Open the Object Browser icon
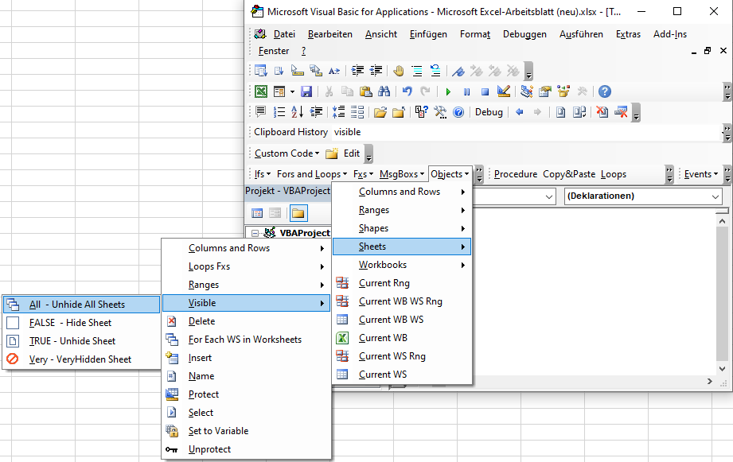 [563, 91]
